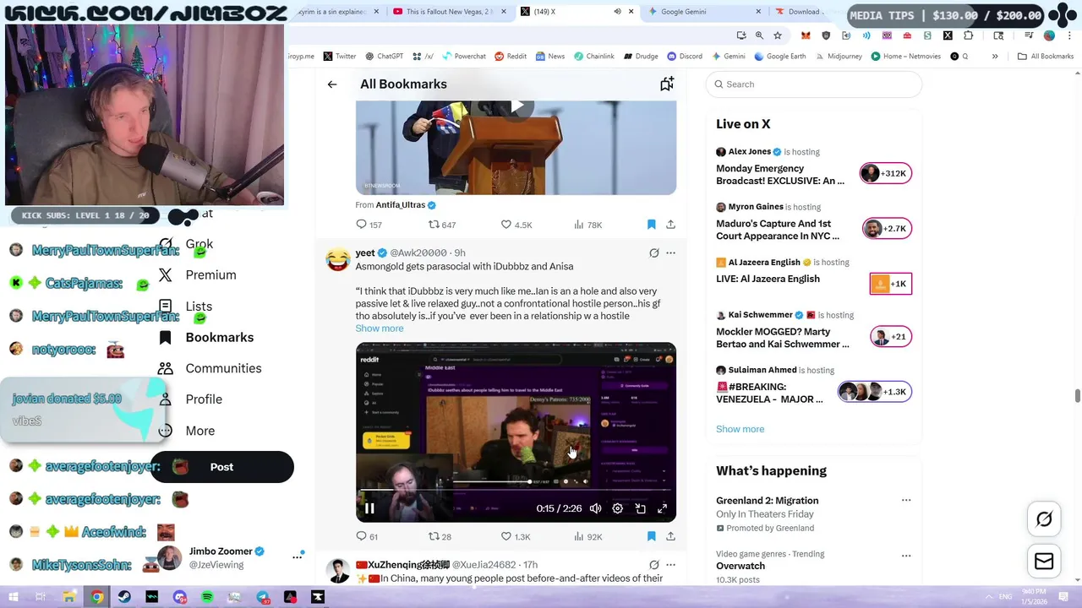Open Profile in X sidebar
The width and height of the screenshot is (1082, 608).
(x=191, y=399)
